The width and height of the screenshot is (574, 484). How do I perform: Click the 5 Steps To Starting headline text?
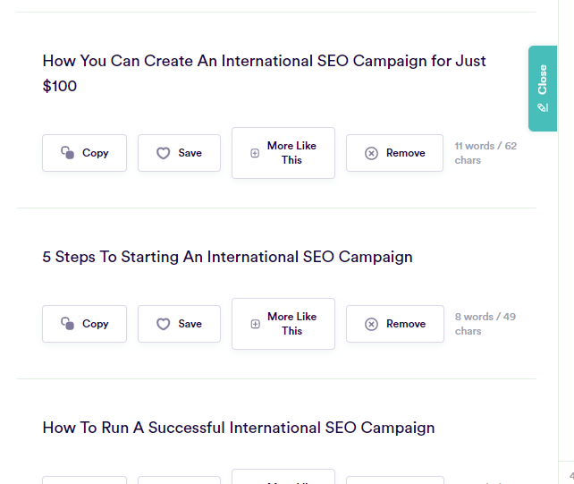click(x=227, y=257)
